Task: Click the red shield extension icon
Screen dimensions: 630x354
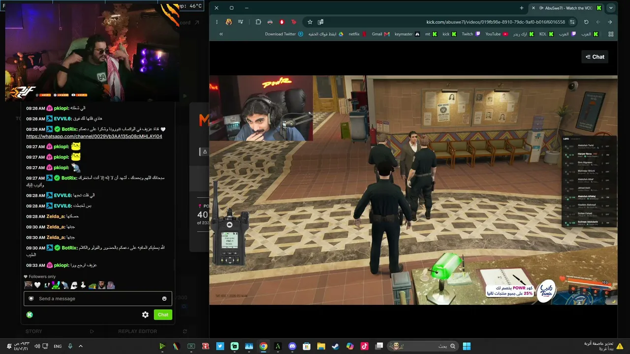Action: [x=282, y=22]
